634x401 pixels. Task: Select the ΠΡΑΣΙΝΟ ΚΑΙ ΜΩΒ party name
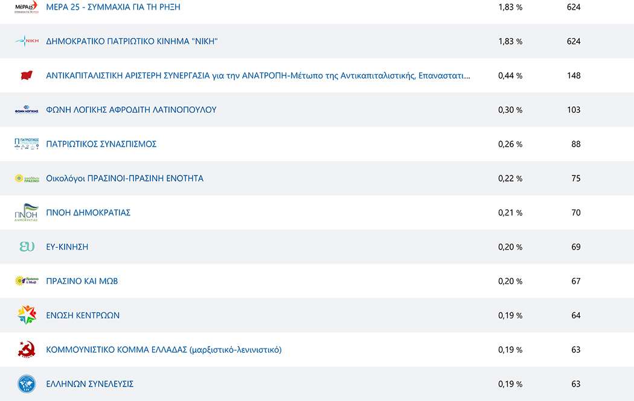pos(82,281)
